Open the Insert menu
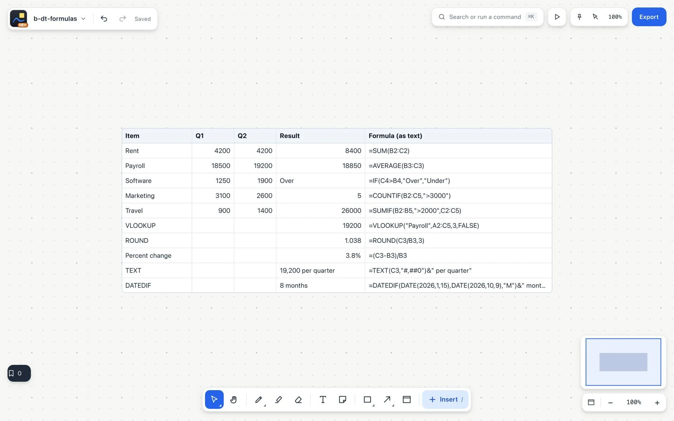Viewport: 674px width, 421px height. pyautogui.click(x=445, y=400)
